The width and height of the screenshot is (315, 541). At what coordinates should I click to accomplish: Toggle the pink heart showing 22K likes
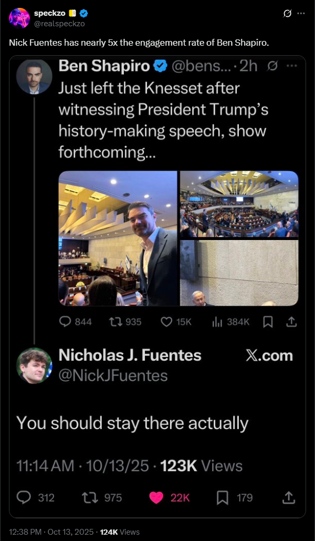coord(156,497)
